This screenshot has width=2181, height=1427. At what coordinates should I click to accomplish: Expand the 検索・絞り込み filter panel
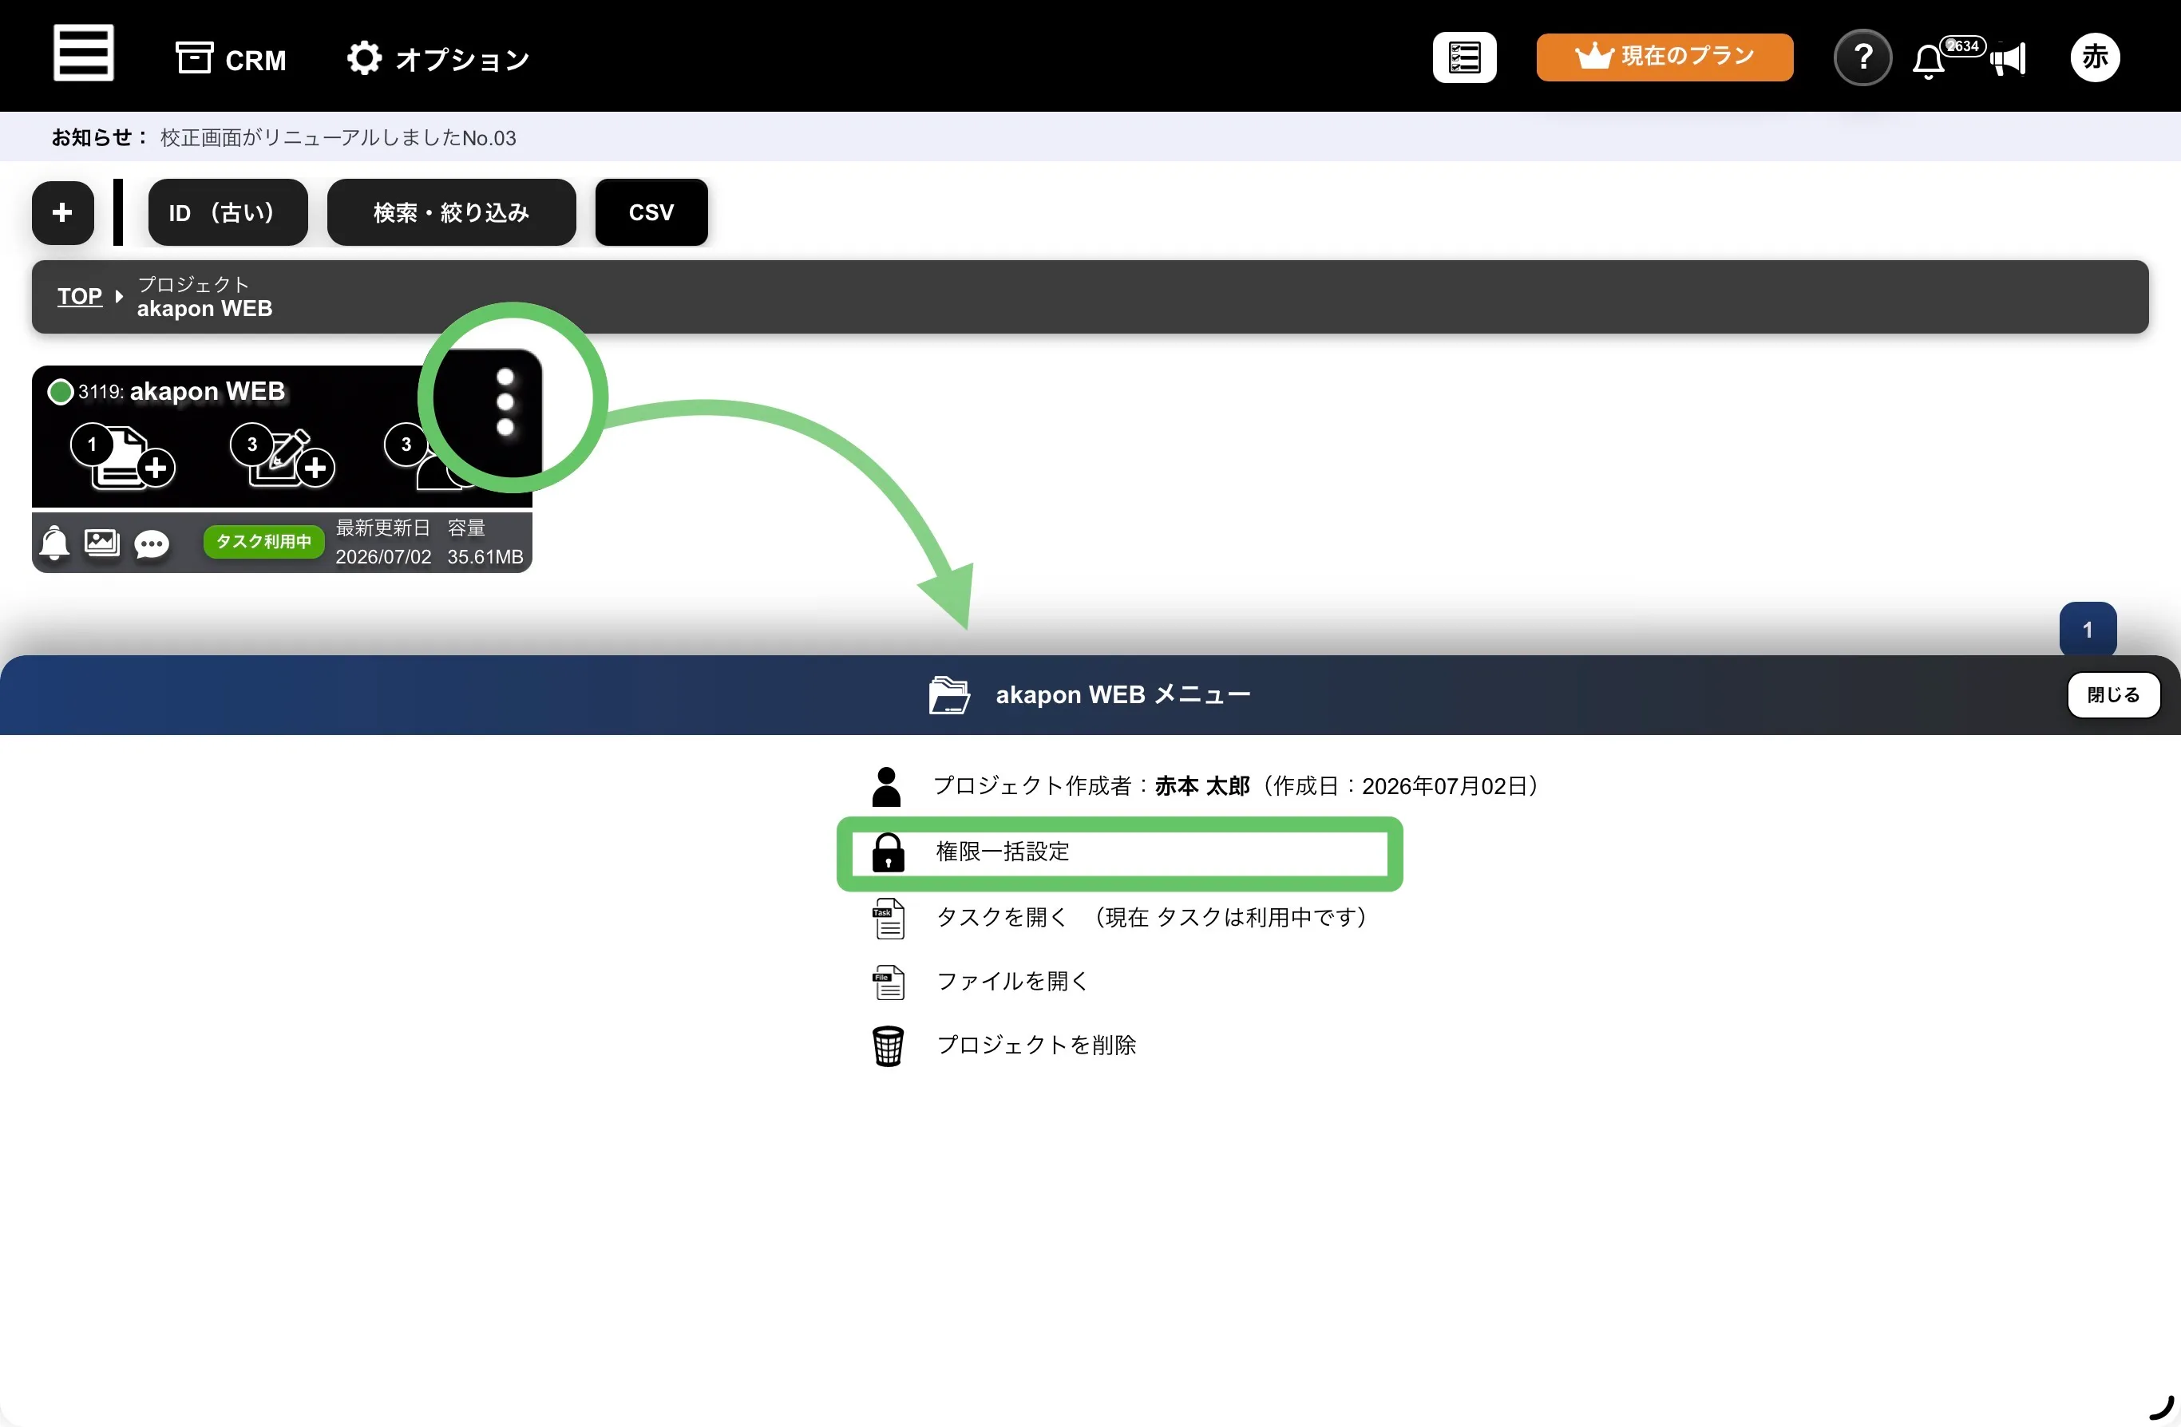(451, 212)
